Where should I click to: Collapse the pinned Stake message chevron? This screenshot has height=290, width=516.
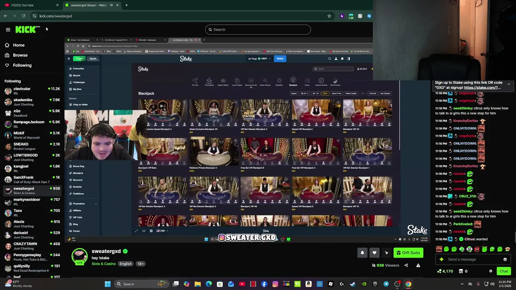point(509,84)
